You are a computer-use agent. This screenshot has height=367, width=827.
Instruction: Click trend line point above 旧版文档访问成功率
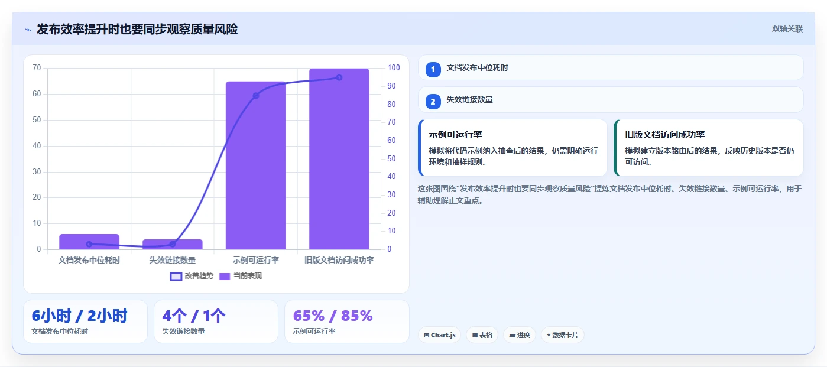click(x=339, y=77)
